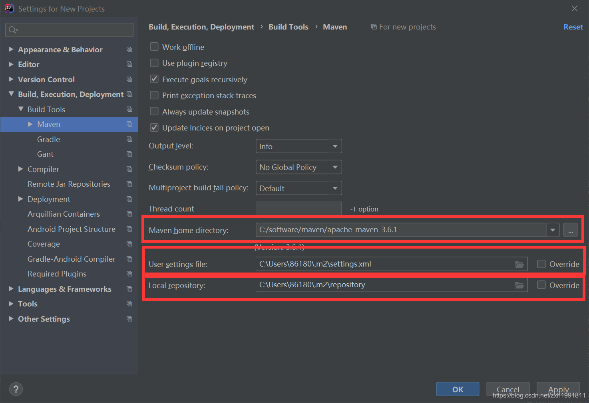Expand the Appearance & Behavior section
Viewport: 589px width, 403px height.
pyautogui.click(x=11, y=49)
